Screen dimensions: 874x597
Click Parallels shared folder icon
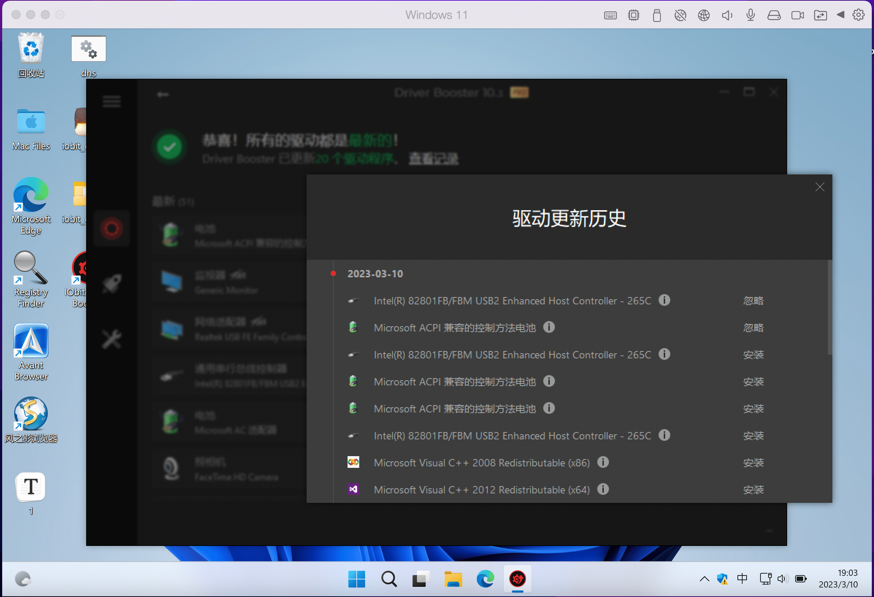coord(820,15)
